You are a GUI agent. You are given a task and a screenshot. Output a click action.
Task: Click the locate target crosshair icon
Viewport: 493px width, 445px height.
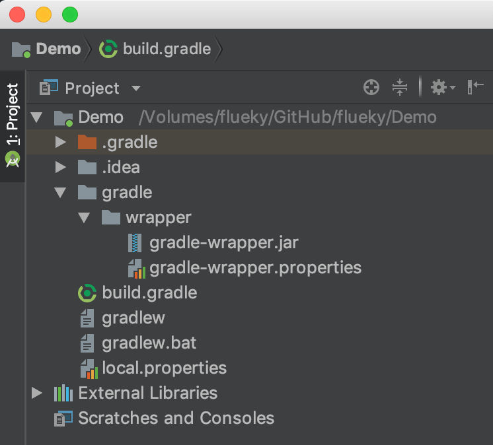[371, 87]
